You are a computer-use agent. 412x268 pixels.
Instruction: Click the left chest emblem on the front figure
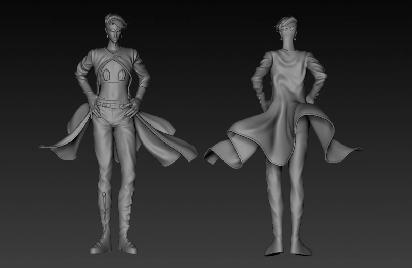(108, 76)
